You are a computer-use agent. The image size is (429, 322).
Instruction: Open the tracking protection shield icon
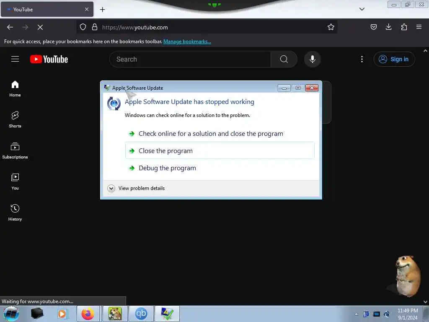pyautogui.click(x=83, y=27)
